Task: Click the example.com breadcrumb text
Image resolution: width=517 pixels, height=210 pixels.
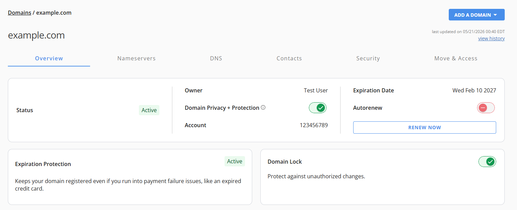Action: (54, 13)
